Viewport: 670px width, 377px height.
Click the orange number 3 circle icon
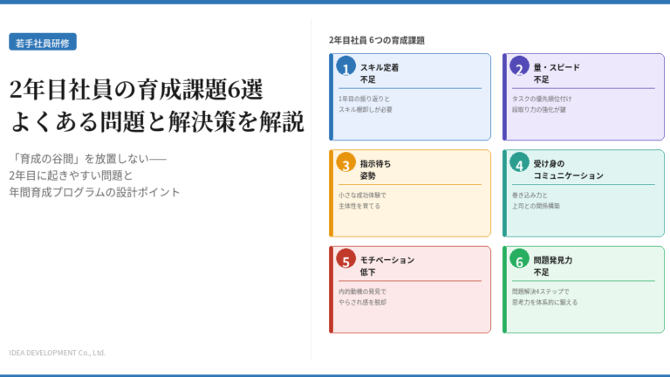(x=345, y=163)
